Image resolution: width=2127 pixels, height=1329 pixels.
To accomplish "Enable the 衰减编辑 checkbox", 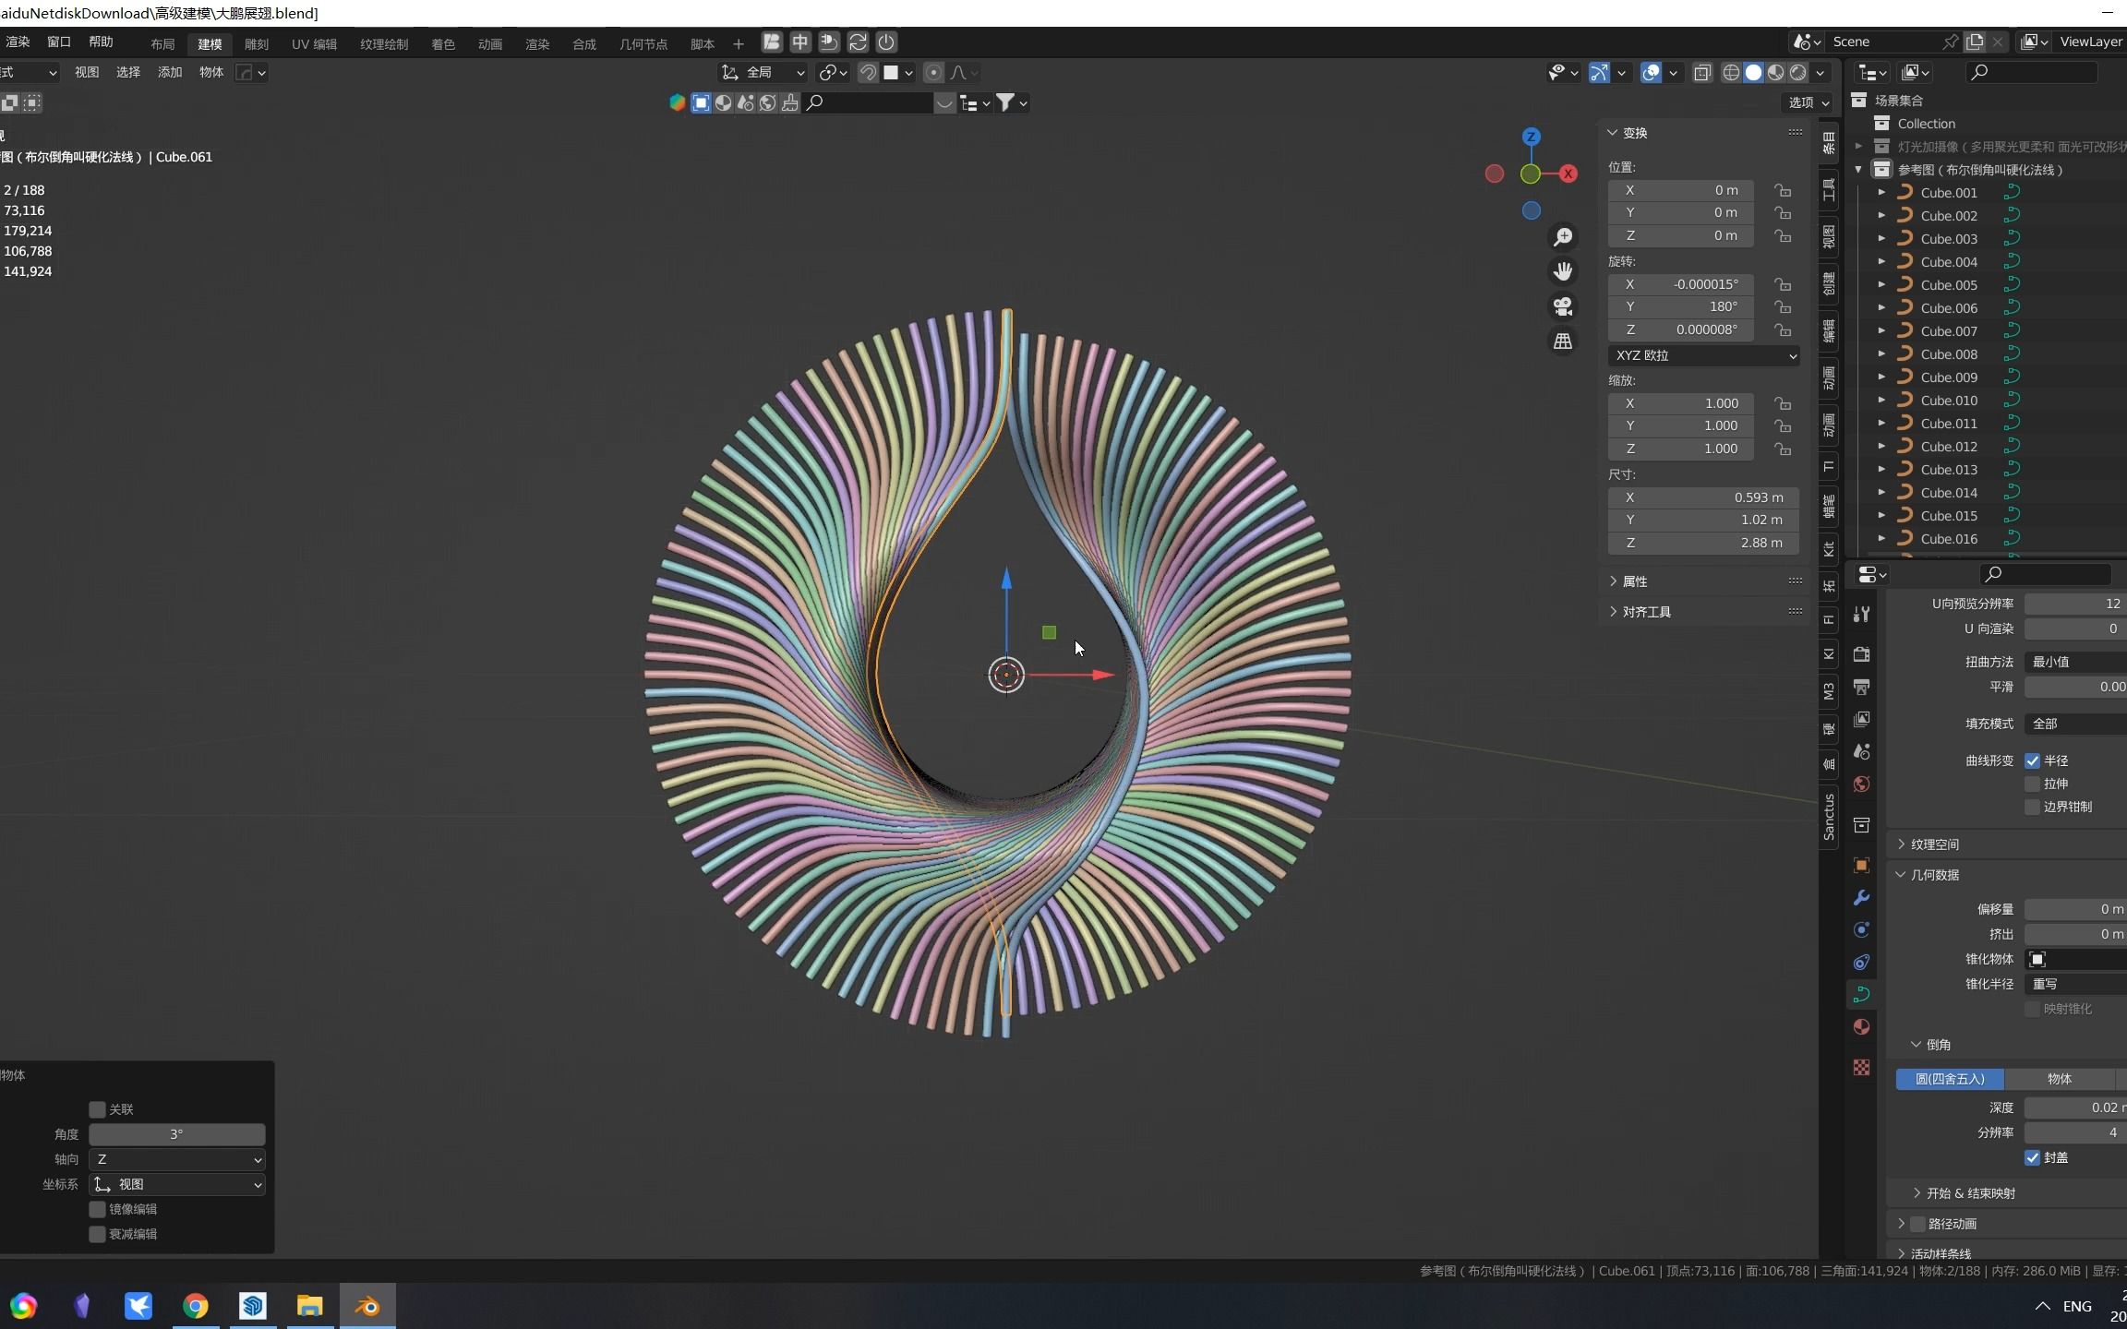I will (97, 1234).
